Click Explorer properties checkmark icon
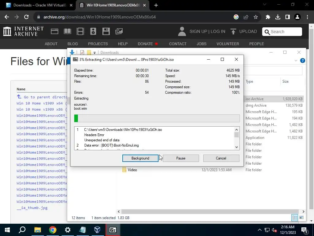Image resolution: width=314 pixels, height=236 pixels. click(x=82, y=52)
